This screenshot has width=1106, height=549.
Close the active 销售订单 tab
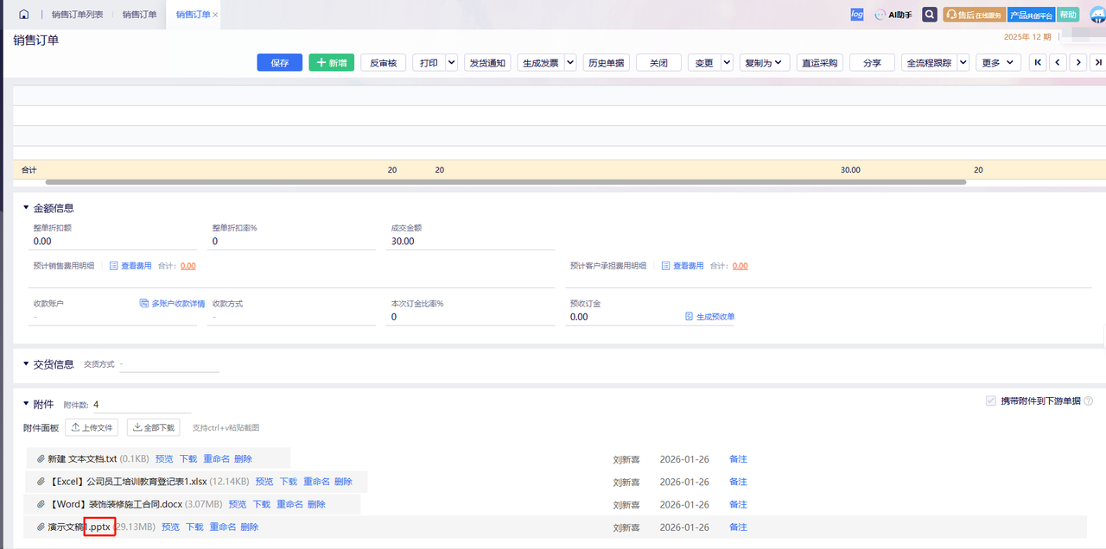[215, 15]
